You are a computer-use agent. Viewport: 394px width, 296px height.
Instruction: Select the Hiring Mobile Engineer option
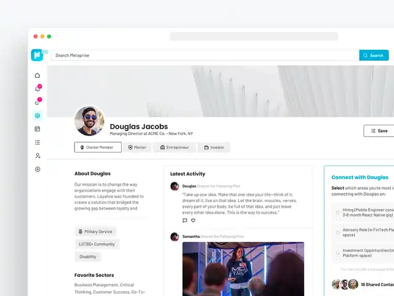338,212
